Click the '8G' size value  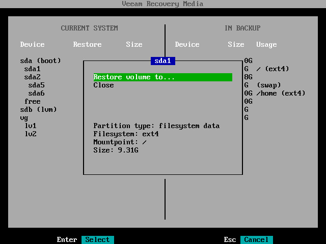[x=248, y=77]
